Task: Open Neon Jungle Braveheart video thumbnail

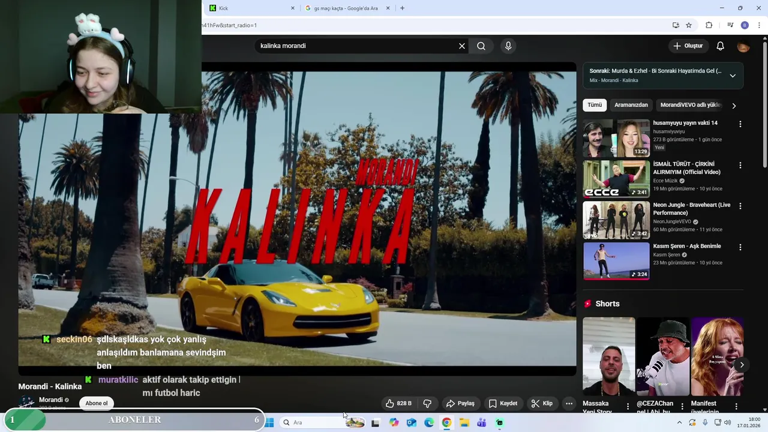Action: point(616,220)
